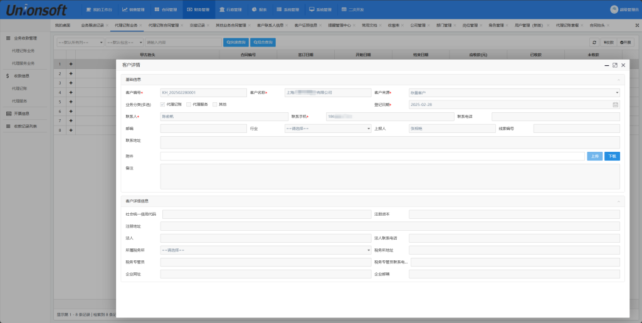Toggle the 其他 checkbox
The height and width of the screenshot is (323, 642).
coord(214,104)
